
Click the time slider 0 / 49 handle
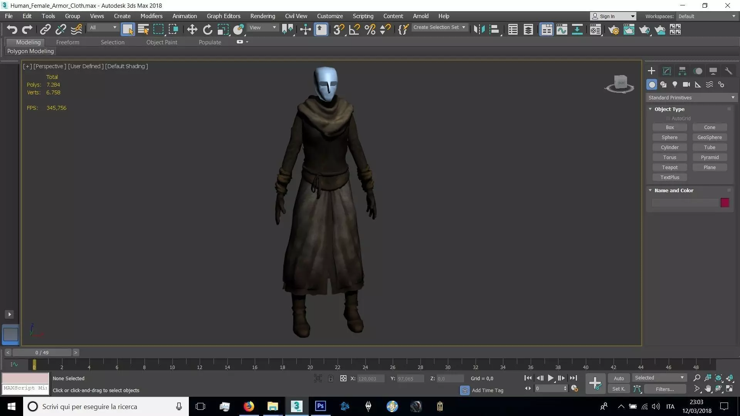pyautogui.click(x=42, y=353)
